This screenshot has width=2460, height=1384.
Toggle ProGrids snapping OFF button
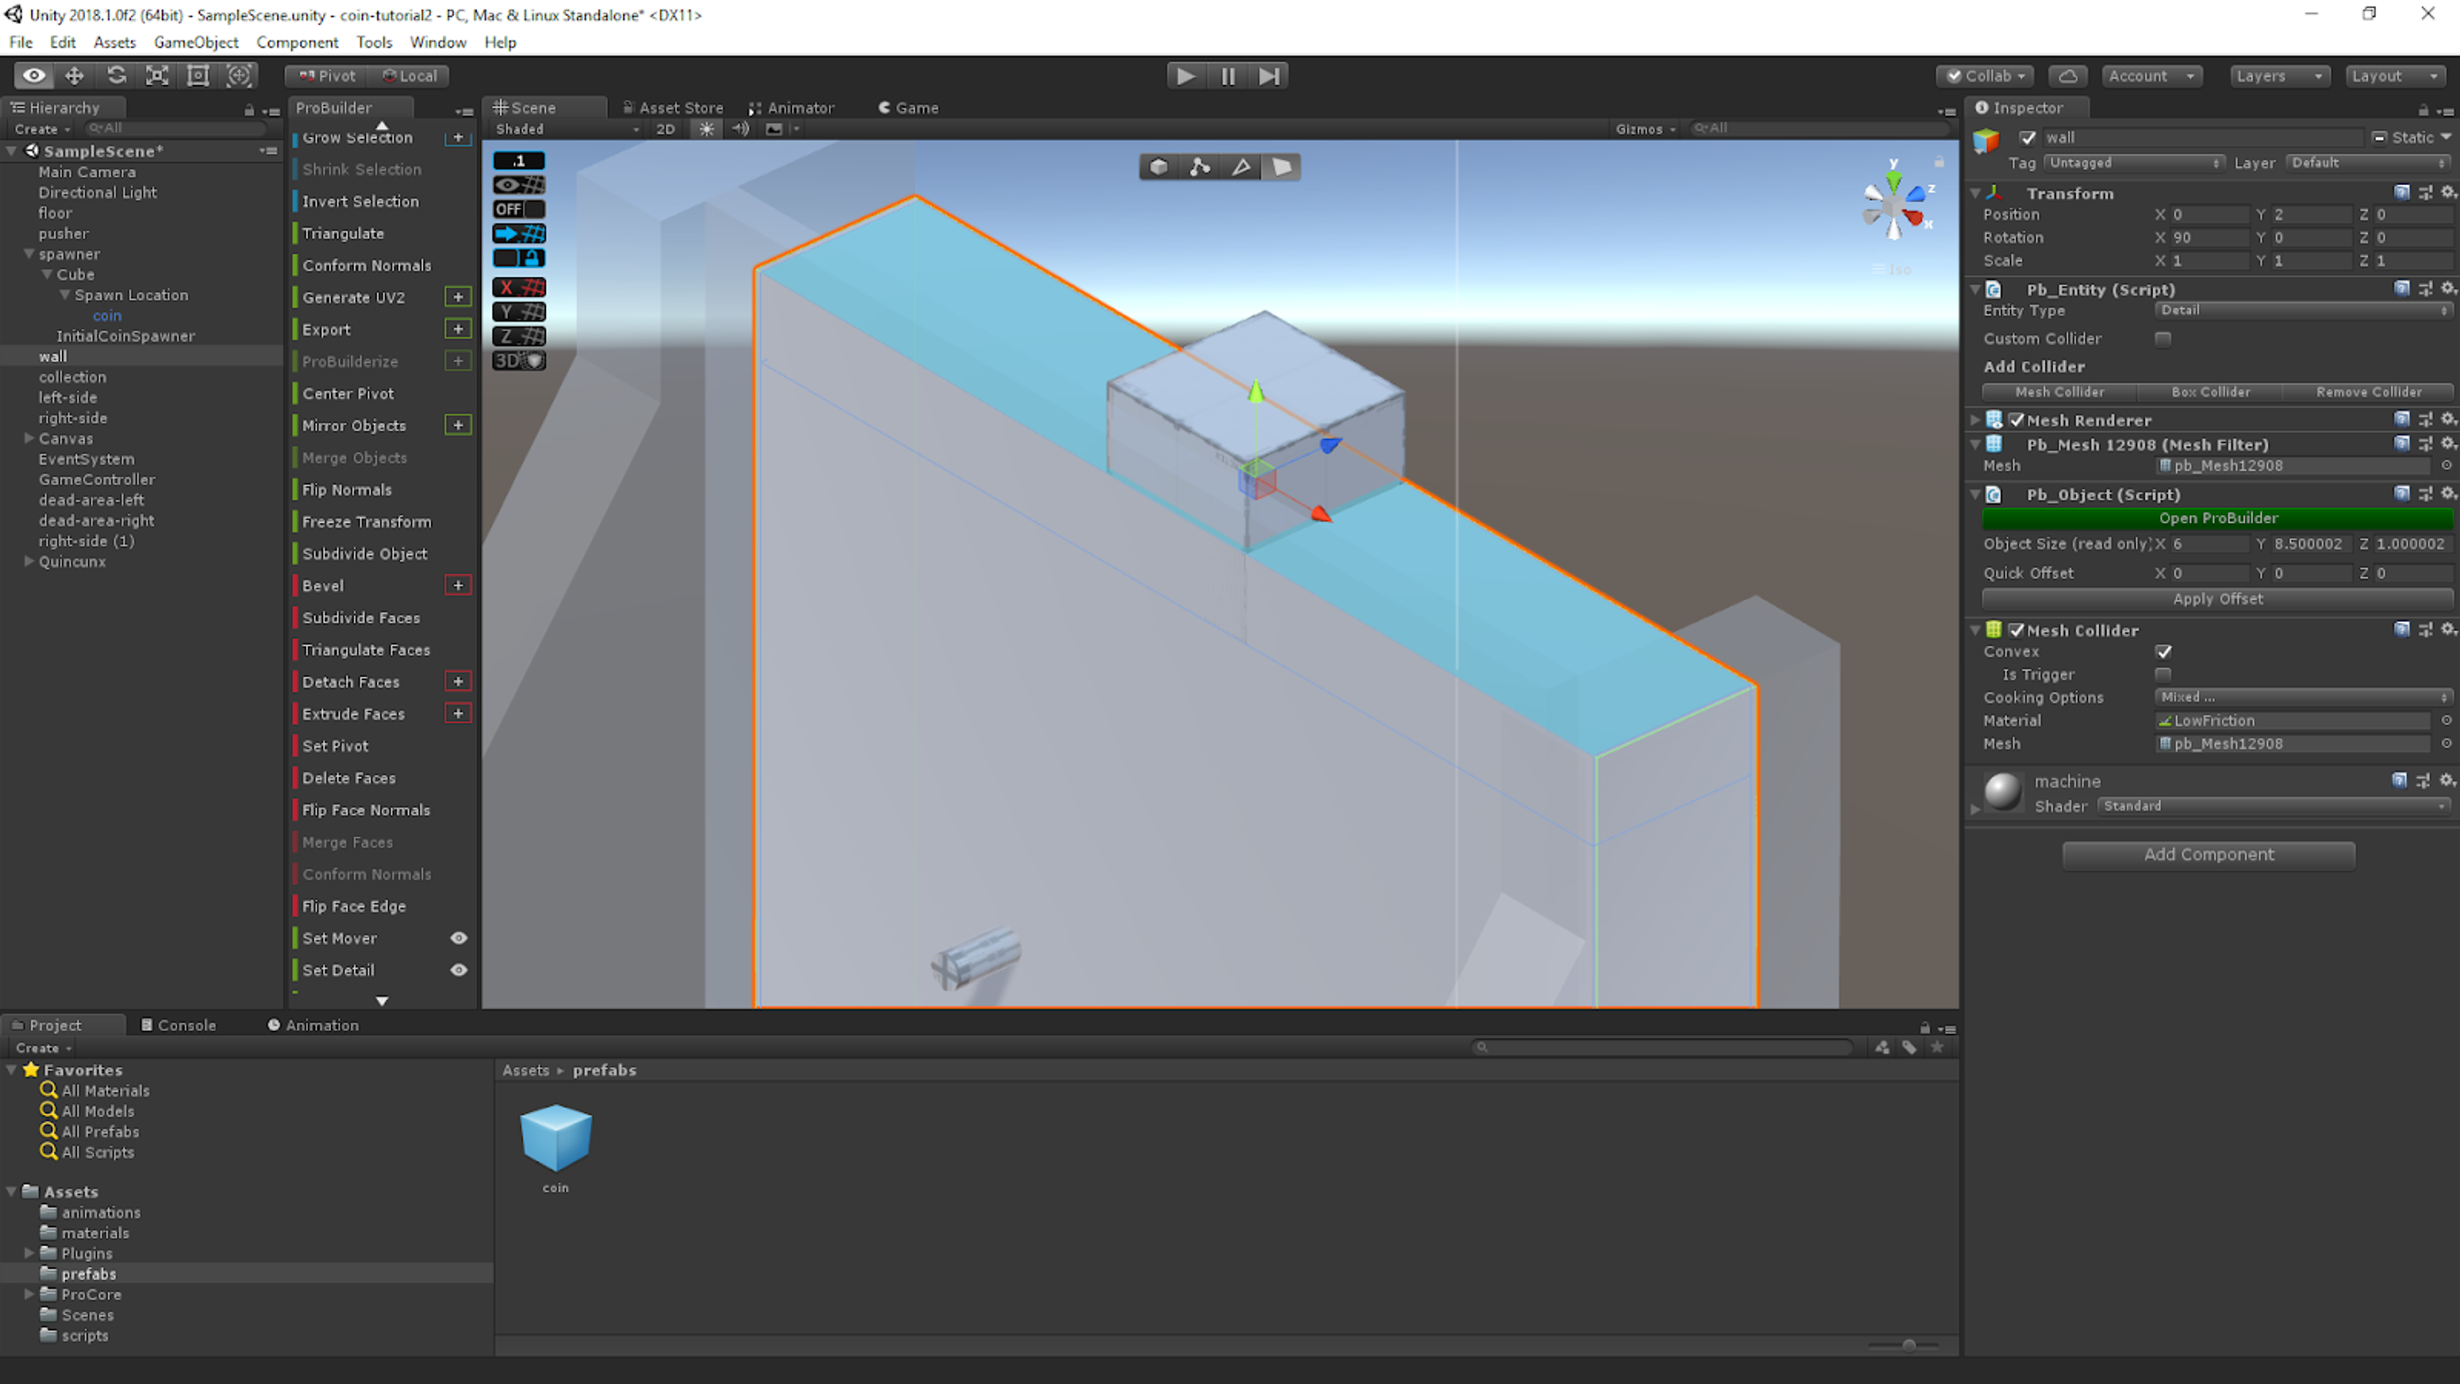[518, 209]
